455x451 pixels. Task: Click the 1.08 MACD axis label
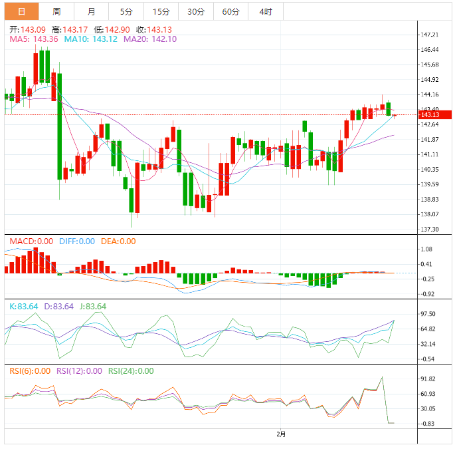click(426, 249)
